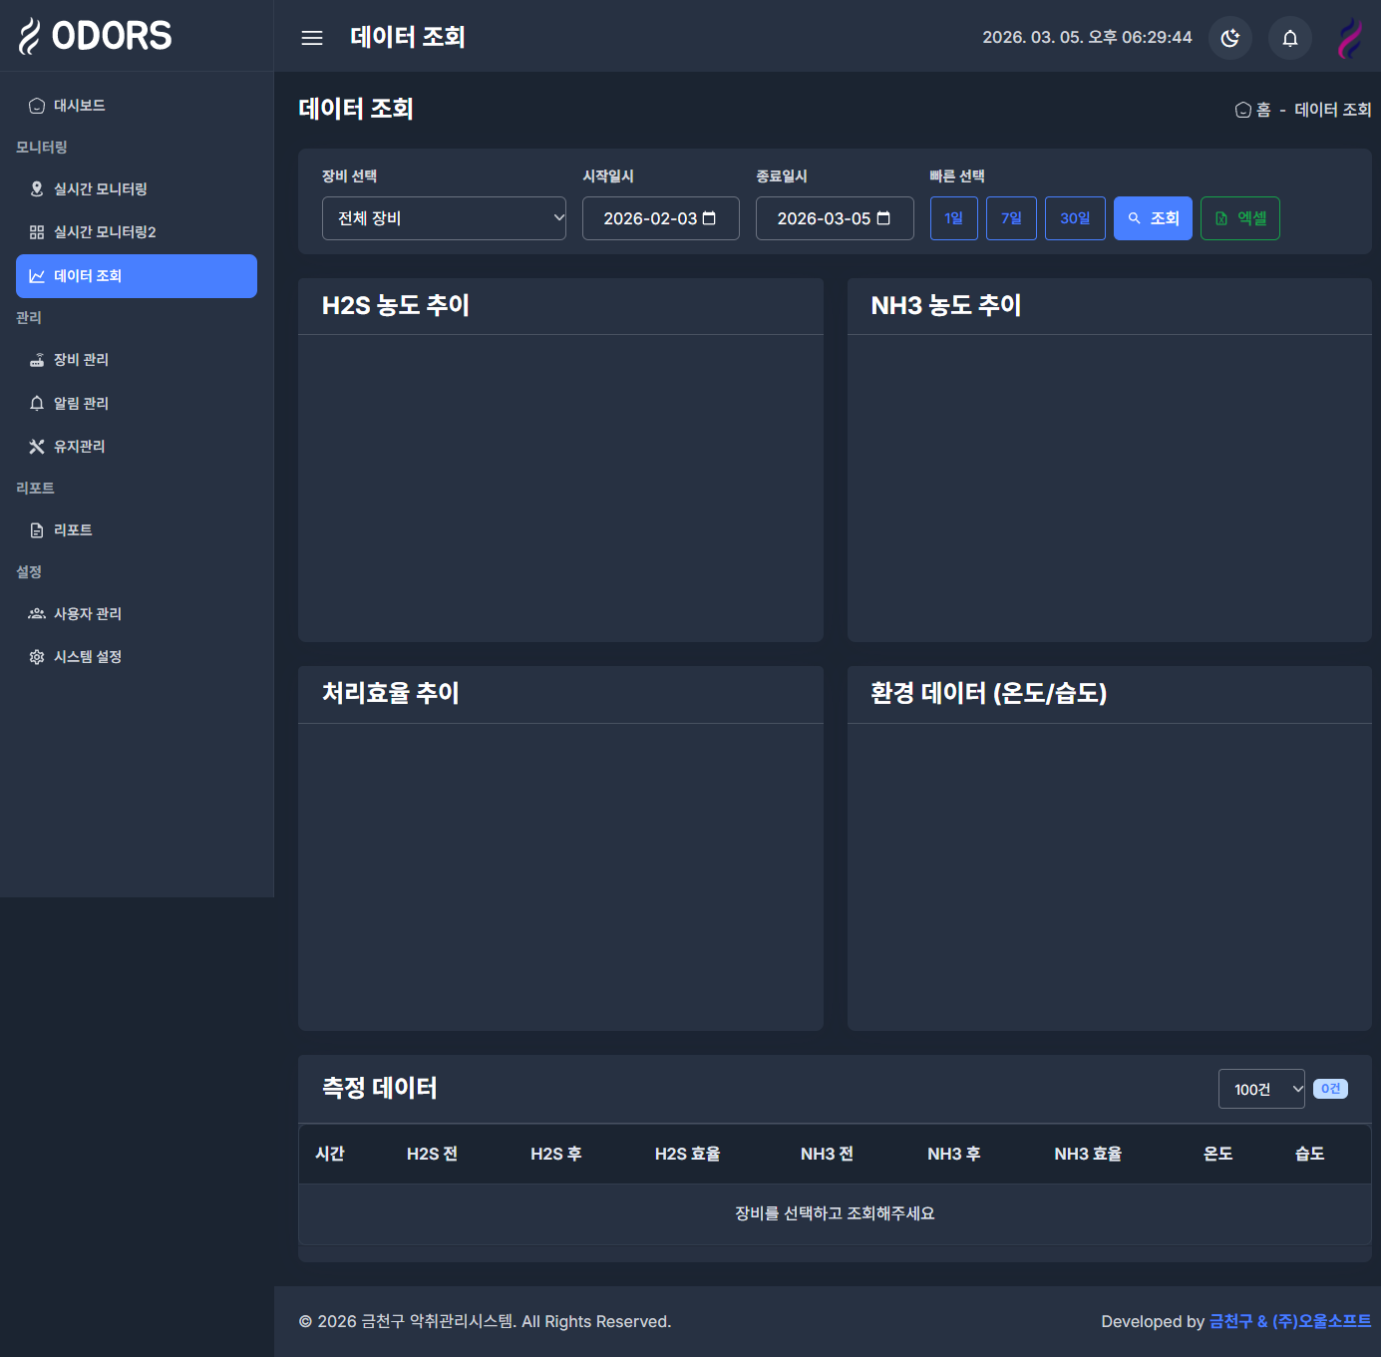Screen dimensions: 1381x1357
Task: Click the 장비 관리 equipment icon
Action: (37, 359)
